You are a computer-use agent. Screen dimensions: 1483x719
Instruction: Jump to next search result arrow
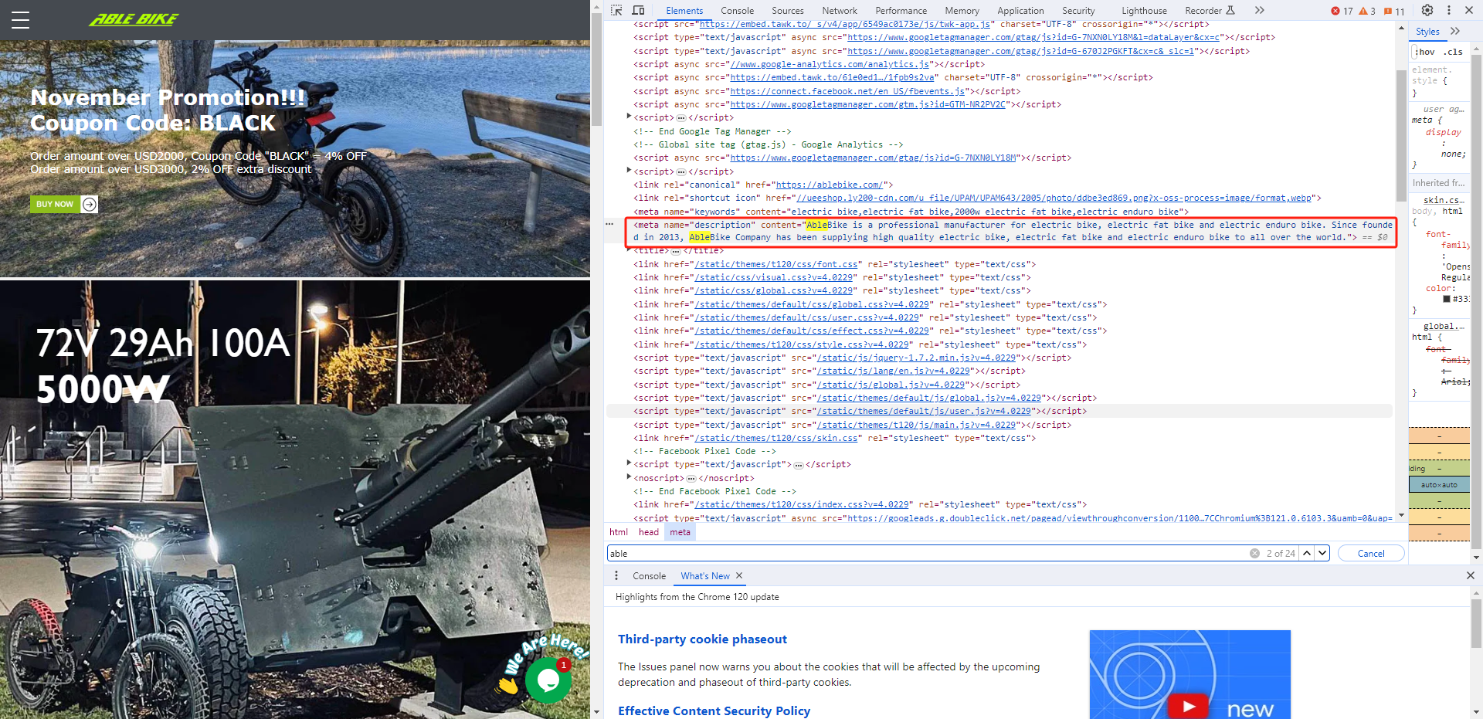(x=1322, y=554)
